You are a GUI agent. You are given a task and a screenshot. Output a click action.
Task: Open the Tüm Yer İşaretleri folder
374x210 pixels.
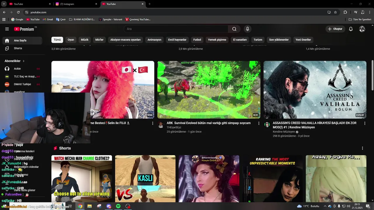point(360,20)
